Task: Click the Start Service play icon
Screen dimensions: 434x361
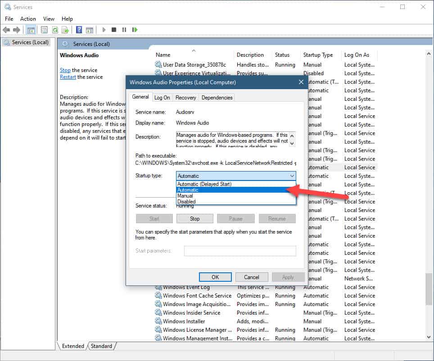Action: 104,30
